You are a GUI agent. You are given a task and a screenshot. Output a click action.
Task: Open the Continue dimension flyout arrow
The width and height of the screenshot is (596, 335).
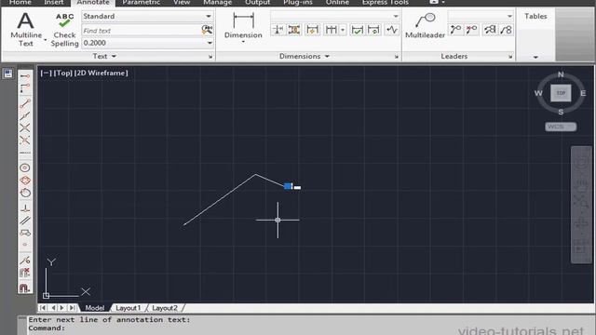click(x=343, y=30)
